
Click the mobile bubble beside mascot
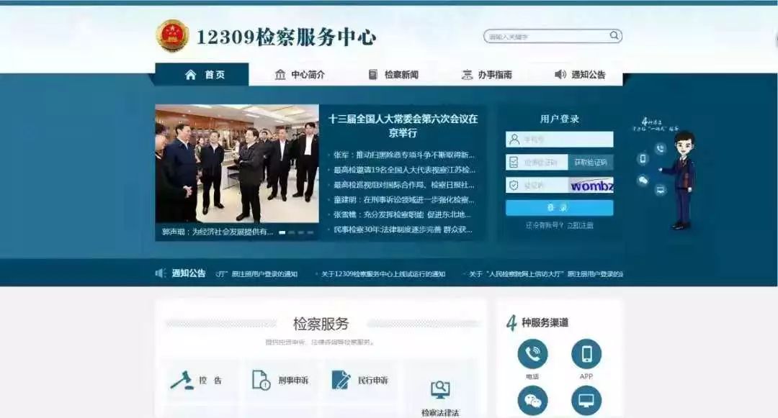tap(643, 158)
